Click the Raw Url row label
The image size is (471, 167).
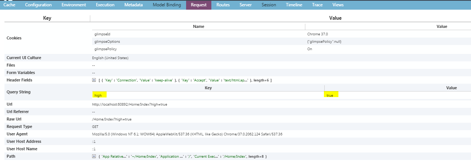click(14, 119)
